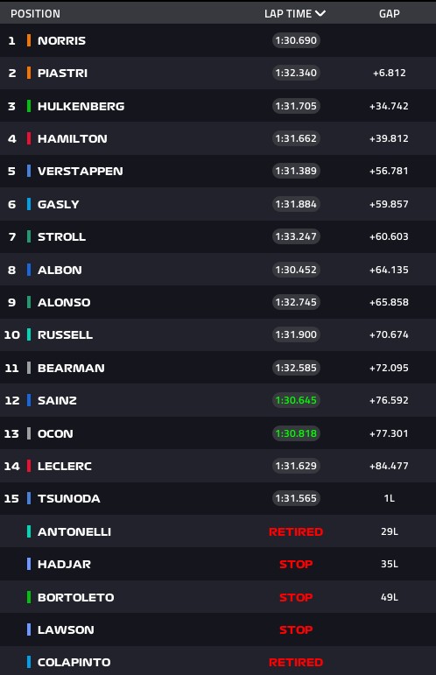Open HULKENBERG driver entry
Image resolution: width=436 pixels, height=675 pixels.
(81, 106)
